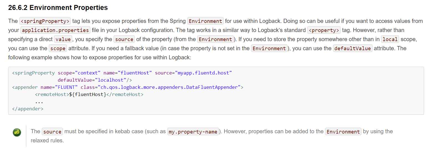Click the "scope" inline code in the paragraph

pos(58,49)
